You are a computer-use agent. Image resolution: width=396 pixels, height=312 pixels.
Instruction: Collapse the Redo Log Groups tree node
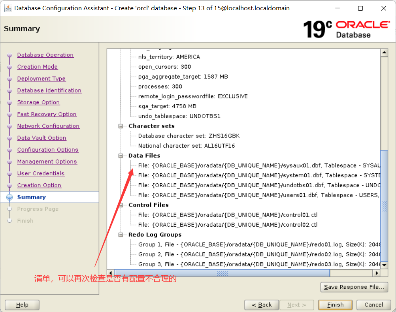(x=121, y=235)
